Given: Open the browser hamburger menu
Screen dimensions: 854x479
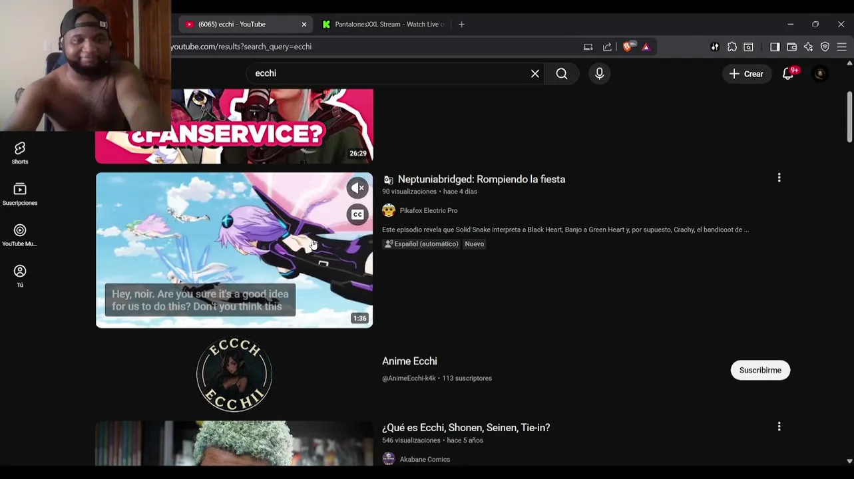Looking at the screenshot, I should point(841,47).
